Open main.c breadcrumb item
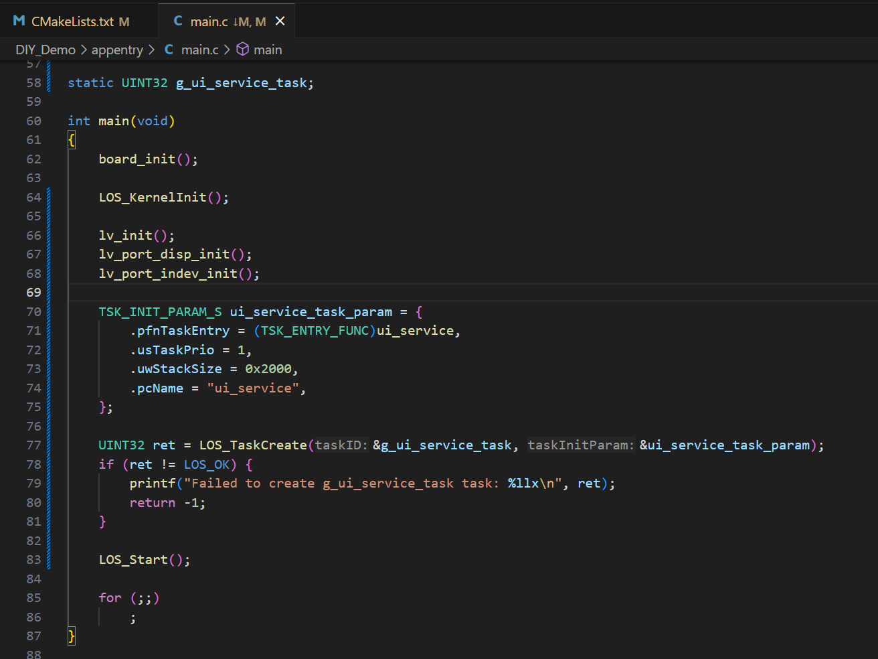The height and width of the screenshot is (659, 878). click(199, 50)
